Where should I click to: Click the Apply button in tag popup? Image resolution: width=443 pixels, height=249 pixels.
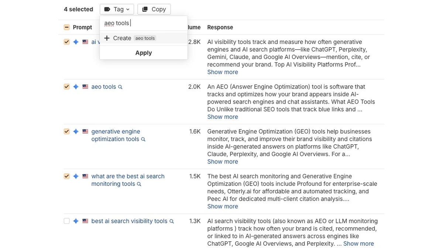(x=144, y=53)
